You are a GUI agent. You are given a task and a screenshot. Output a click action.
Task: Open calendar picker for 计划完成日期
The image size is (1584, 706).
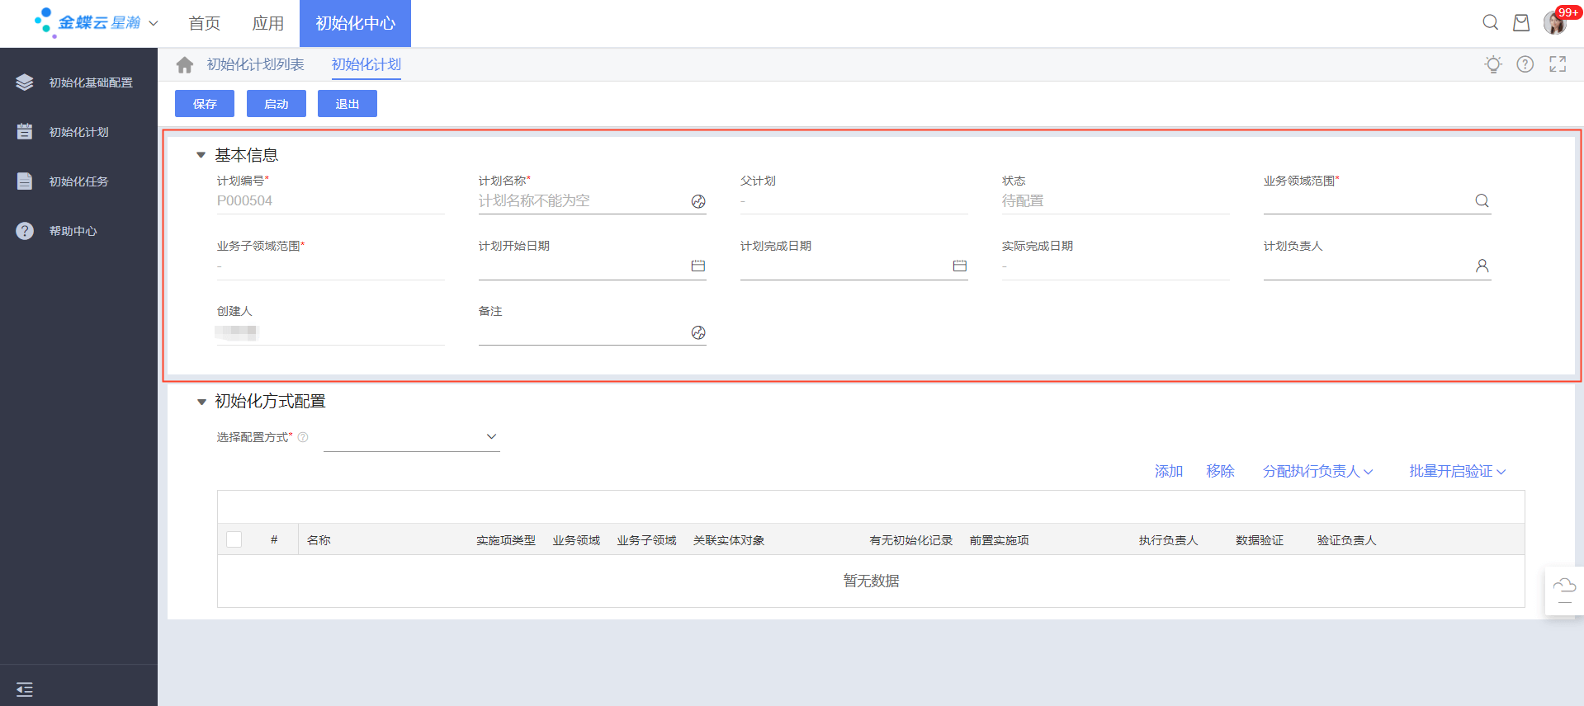click(959, 266)
